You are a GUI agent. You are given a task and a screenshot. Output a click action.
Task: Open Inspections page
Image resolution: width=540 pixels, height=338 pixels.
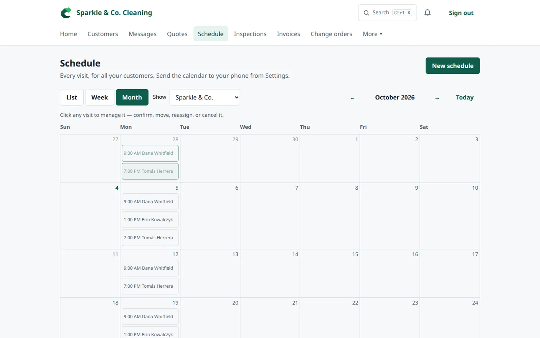(250, 34)
